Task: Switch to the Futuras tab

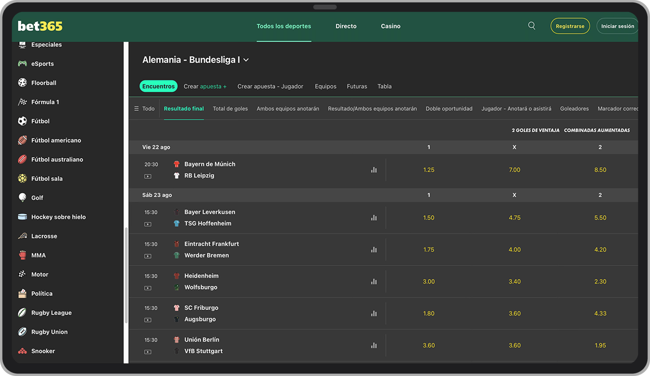Action: (357, 87)
